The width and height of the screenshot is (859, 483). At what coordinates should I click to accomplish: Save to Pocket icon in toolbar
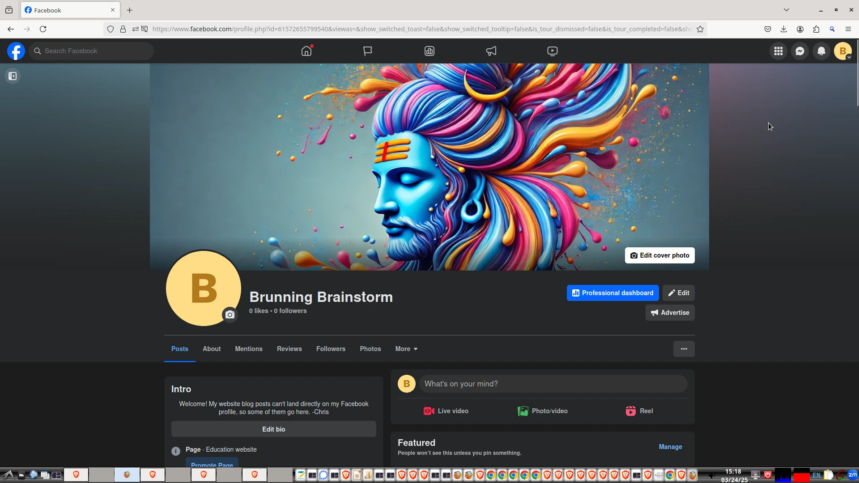pos(768,29)
